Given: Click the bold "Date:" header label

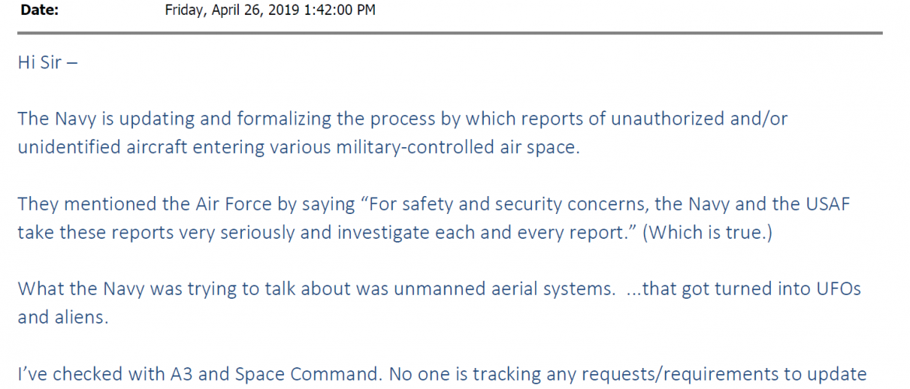Looking at the screenshot, I should coord(38,10).
